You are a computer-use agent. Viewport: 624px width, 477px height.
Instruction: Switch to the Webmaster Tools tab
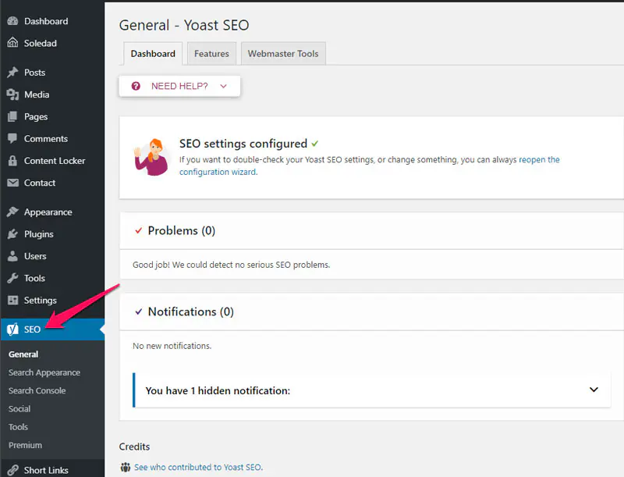pos(283,53)
